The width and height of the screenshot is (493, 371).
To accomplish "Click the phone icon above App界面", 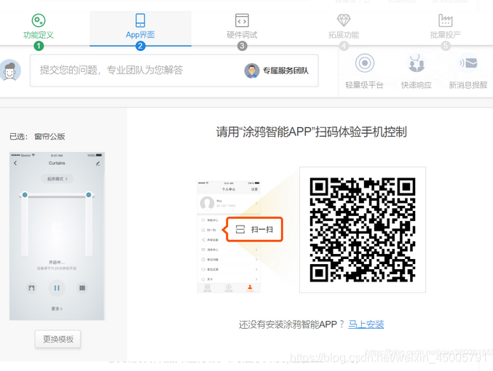I will [x=141, y=20].
